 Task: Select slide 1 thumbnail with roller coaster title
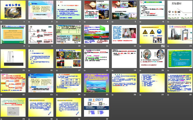[13, 10]
